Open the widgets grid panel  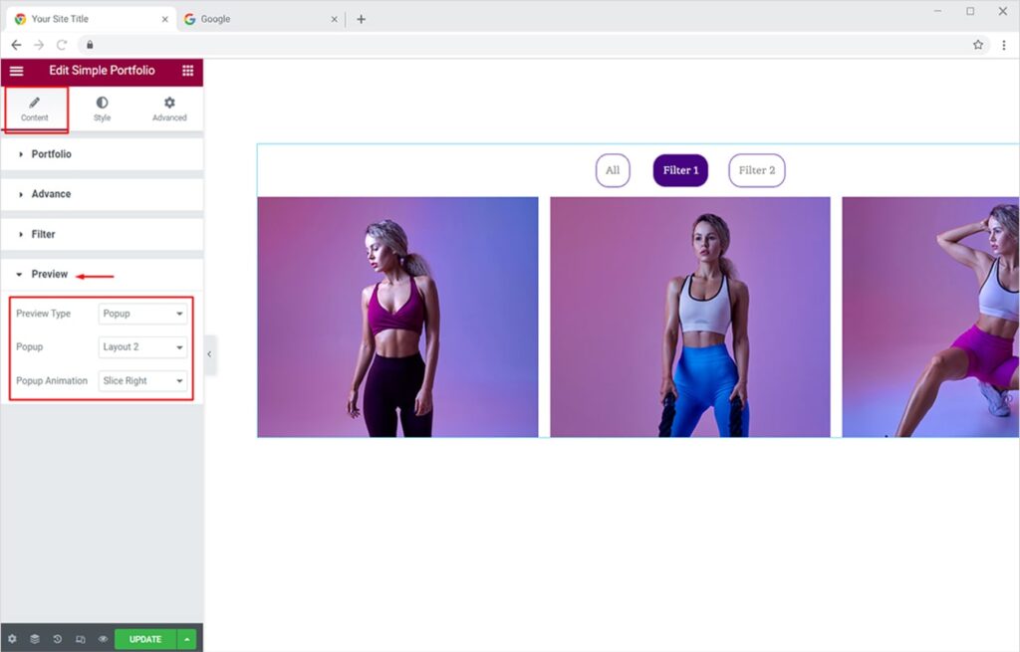187,71
